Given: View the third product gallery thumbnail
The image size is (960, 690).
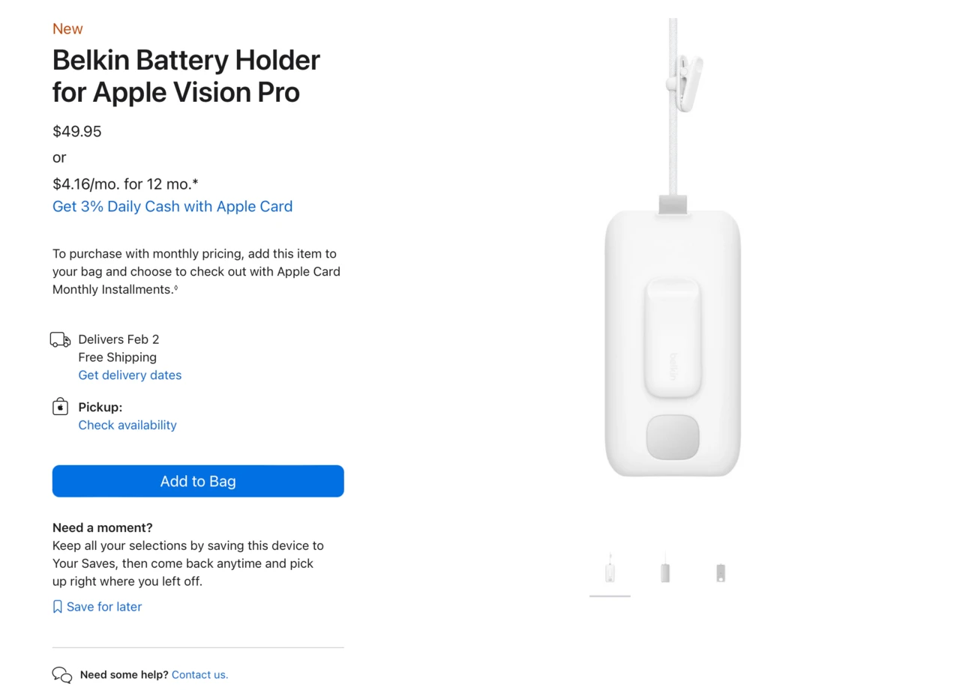Looking at the screenshot, I should tap(721, 572).
